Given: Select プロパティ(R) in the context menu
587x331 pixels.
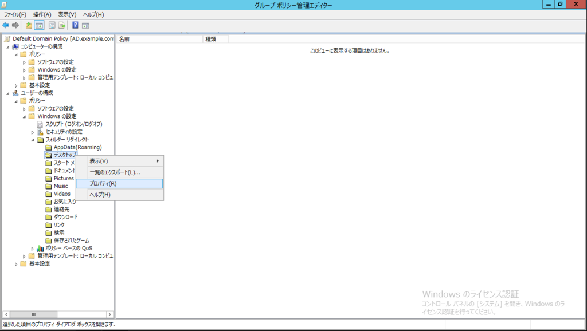Looking at the screenshot, I should [119, 183].
